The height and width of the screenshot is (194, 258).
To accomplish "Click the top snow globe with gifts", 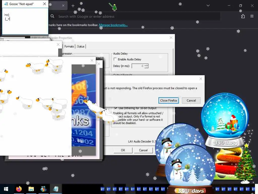I will coord(225,119).
